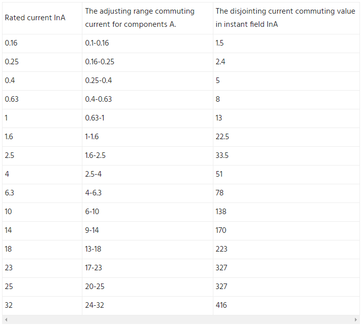Click the right scroll arrow on horizontal scrollbar
The height and width of the screenshot is (326, 363).
pyautogui.click(x=356, y=320)
